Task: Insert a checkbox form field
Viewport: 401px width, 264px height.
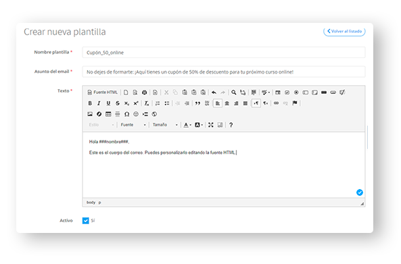Action: pyautogui.click(x=287, y=93)
